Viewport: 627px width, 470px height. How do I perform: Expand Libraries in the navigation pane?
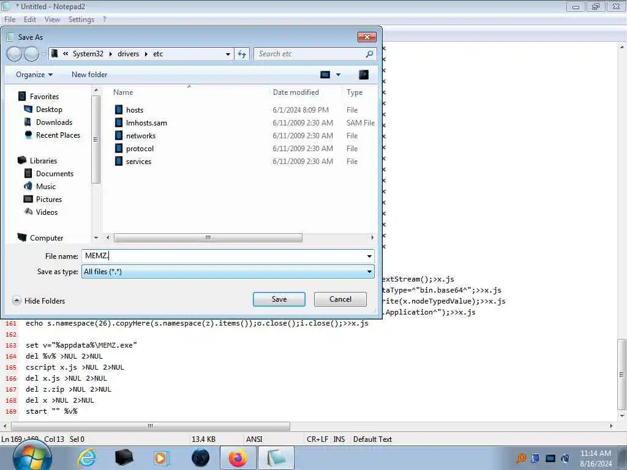pyautogui.click(x=43, y=161)
